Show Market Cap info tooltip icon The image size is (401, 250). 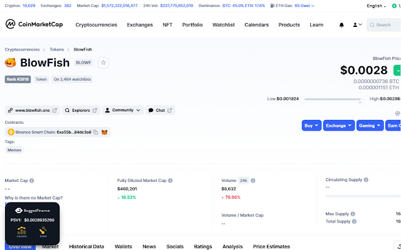[32, 181]
